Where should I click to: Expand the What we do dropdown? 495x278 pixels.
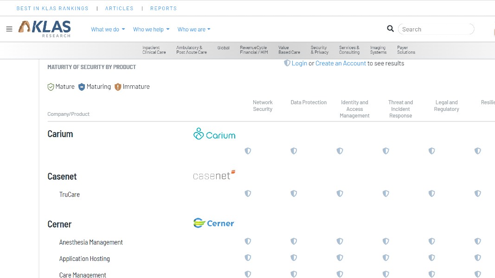[108, 29]
